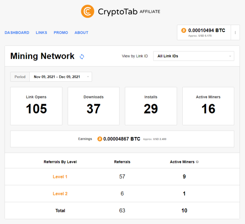This screenshot has width=245, height=224.
Task: Click the CryptoTab AFFILIATE title text
Action: [129, 12]
